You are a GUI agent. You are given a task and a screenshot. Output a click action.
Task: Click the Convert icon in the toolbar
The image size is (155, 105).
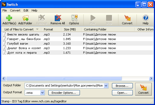127,18
